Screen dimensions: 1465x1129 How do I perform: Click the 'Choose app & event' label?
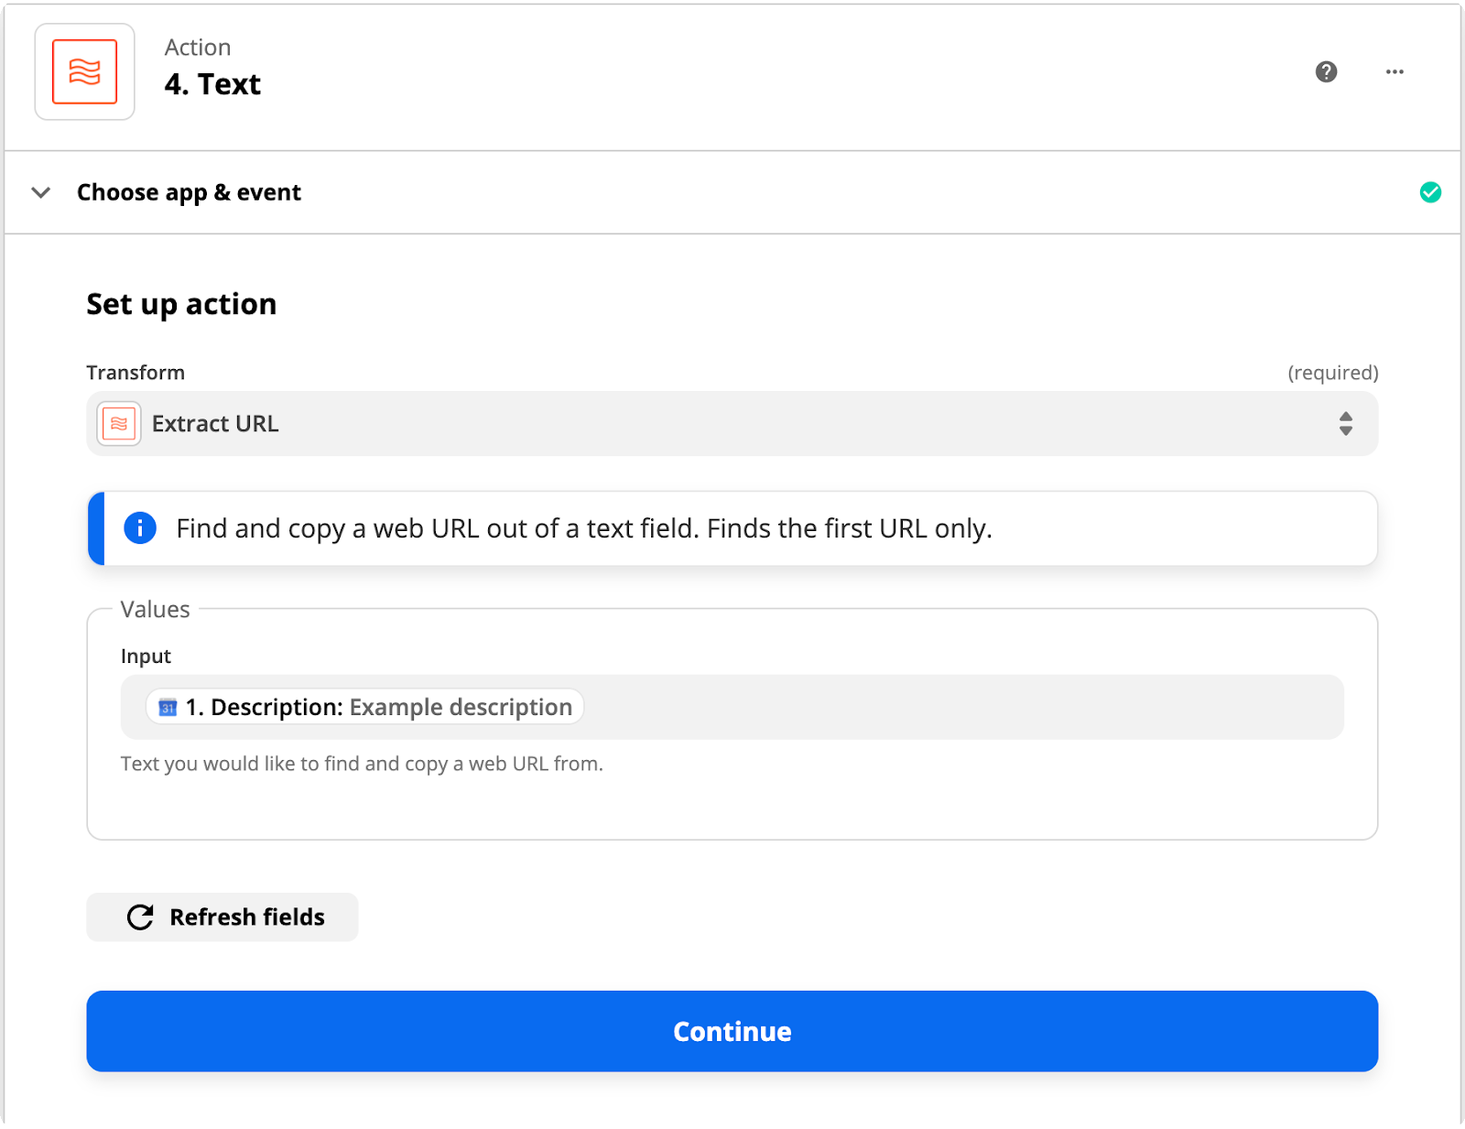pos(189,192)
